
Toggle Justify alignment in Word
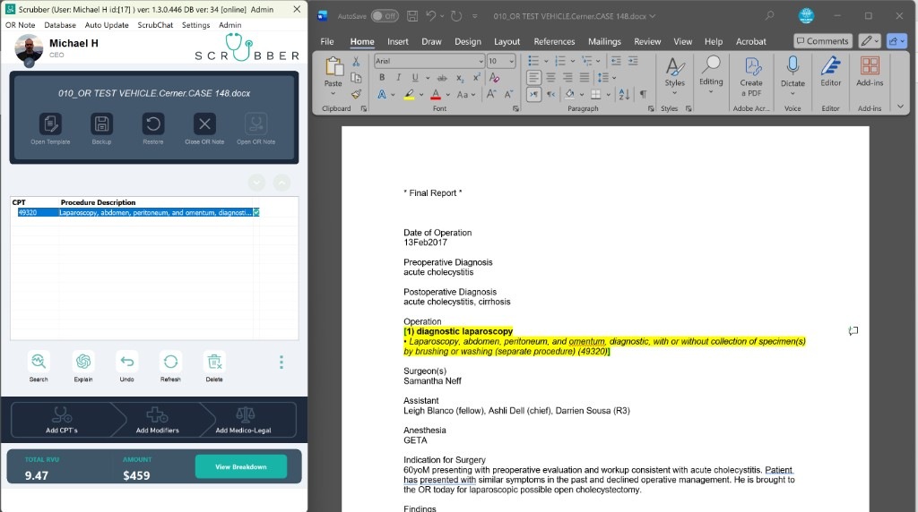585,78
